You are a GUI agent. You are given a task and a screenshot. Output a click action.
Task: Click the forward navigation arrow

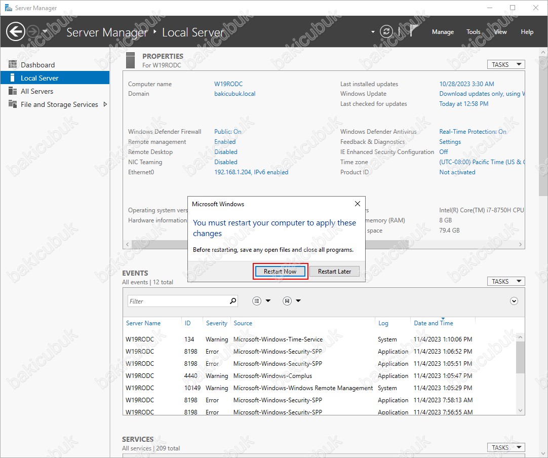coord(33,32)
